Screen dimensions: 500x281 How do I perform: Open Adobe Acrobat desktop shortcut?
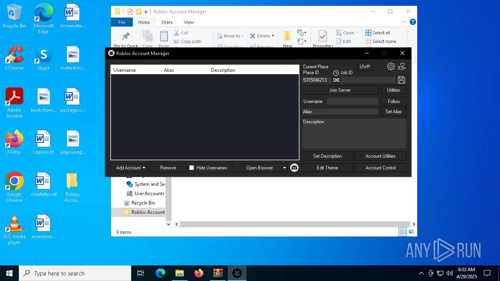[14, 103]
